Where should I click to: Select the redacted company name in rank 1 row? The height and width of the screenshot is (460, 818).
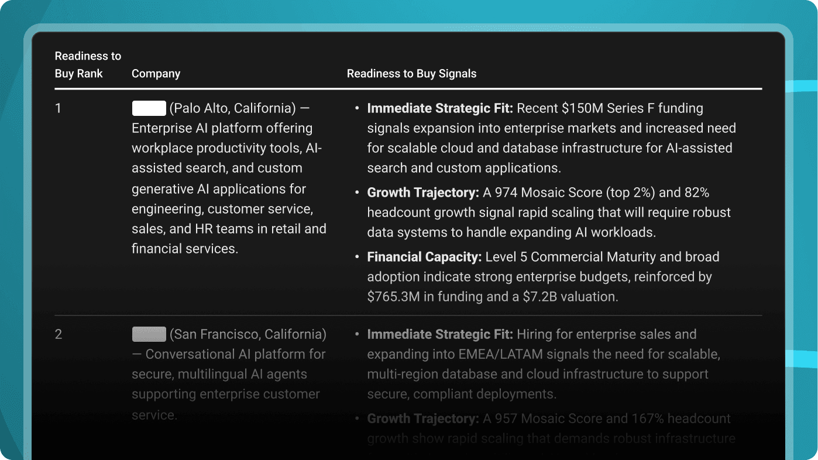[149, 108]
